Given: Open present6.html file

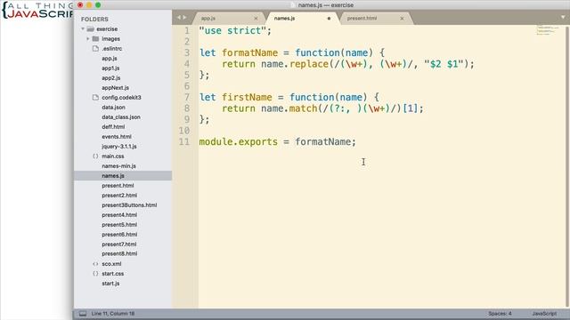Looking at the screenshot, I should click(119, 235).
